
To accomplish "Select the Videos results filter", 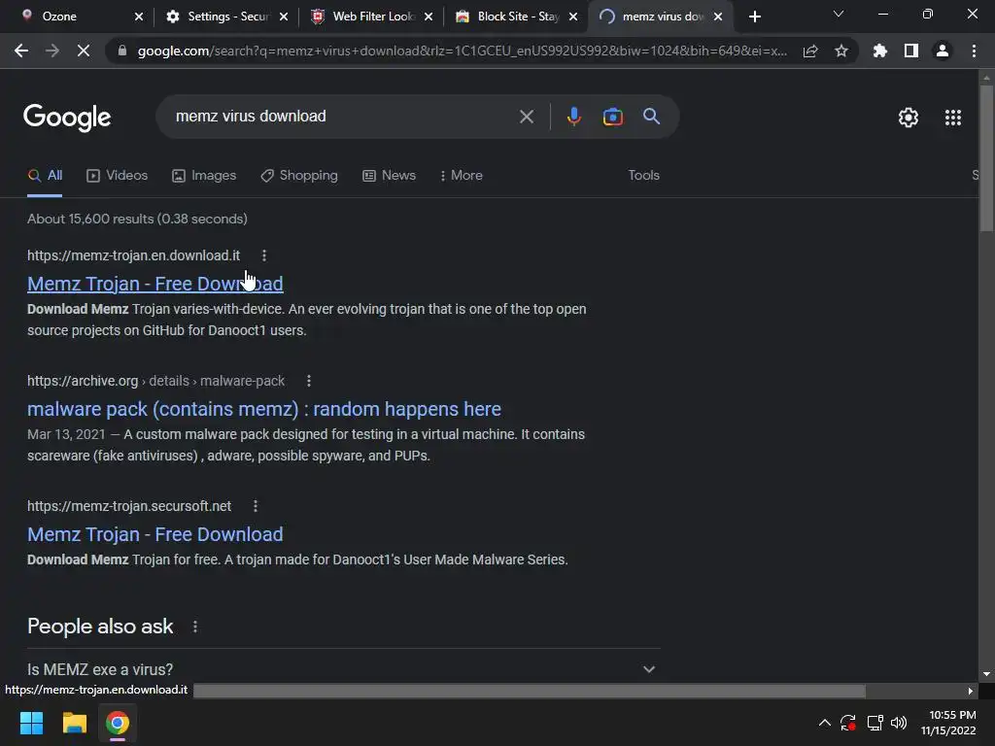I will click(118, 176).
